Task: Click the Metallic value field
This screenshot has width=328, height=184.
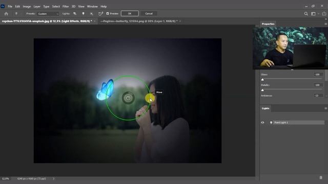Action: (318, 85)
